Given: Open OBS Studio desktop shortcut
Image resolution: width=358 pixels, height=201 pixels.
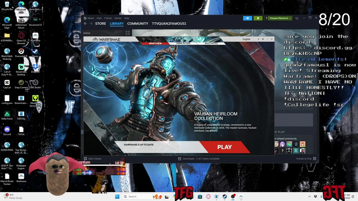Looking at the screenshot, I should (x=35, y=84).
